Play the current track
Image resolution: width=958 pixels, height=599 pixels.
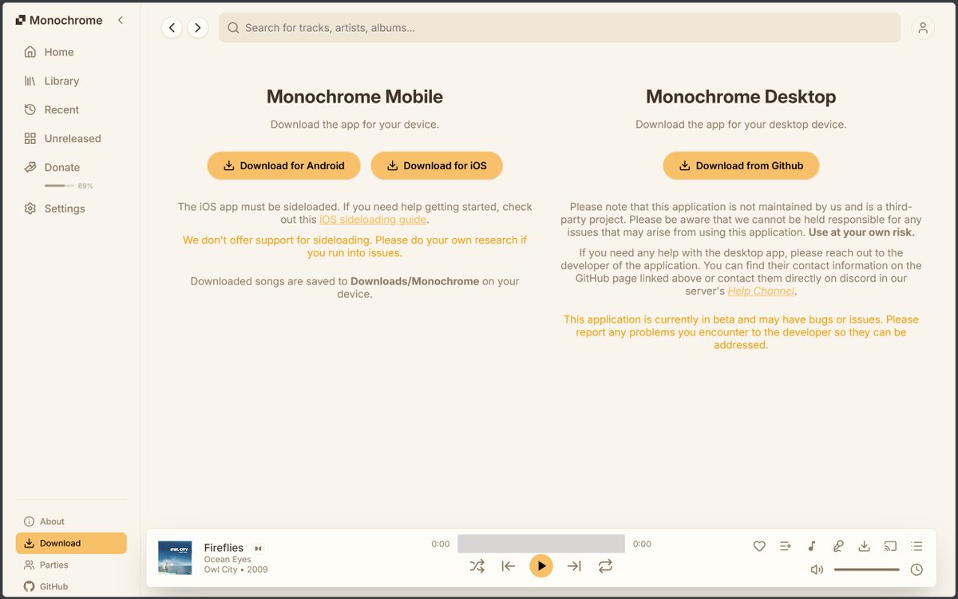pos(541,566)
